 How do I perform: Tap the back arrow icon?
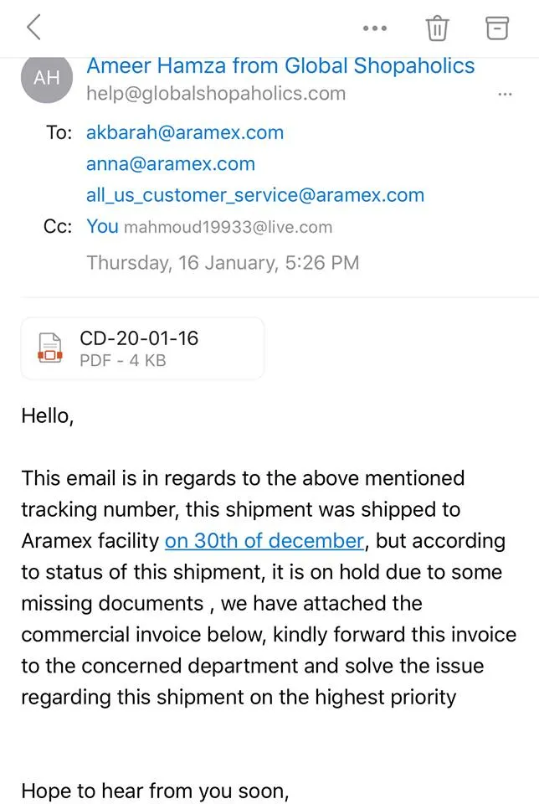(x=33, y=28)
